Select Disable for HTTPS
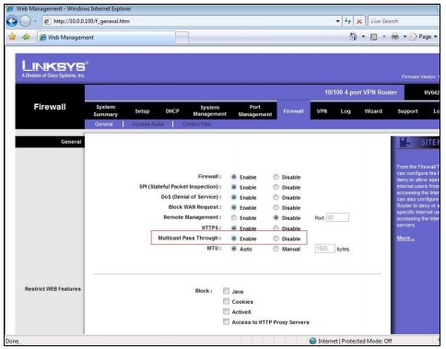This screenshot has height=349, width=446. [x=276, y=228]
